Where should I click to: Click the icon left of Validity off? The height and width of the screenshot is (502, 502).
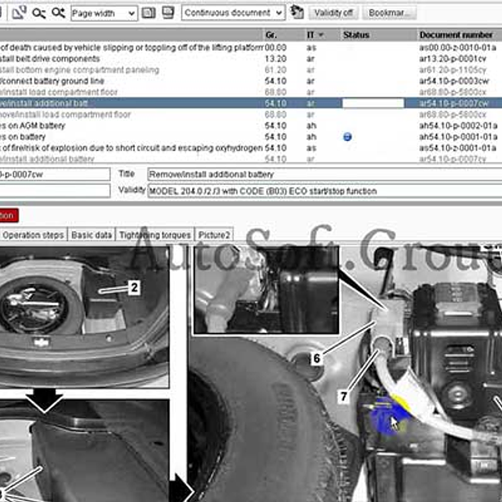coord(297,13)
